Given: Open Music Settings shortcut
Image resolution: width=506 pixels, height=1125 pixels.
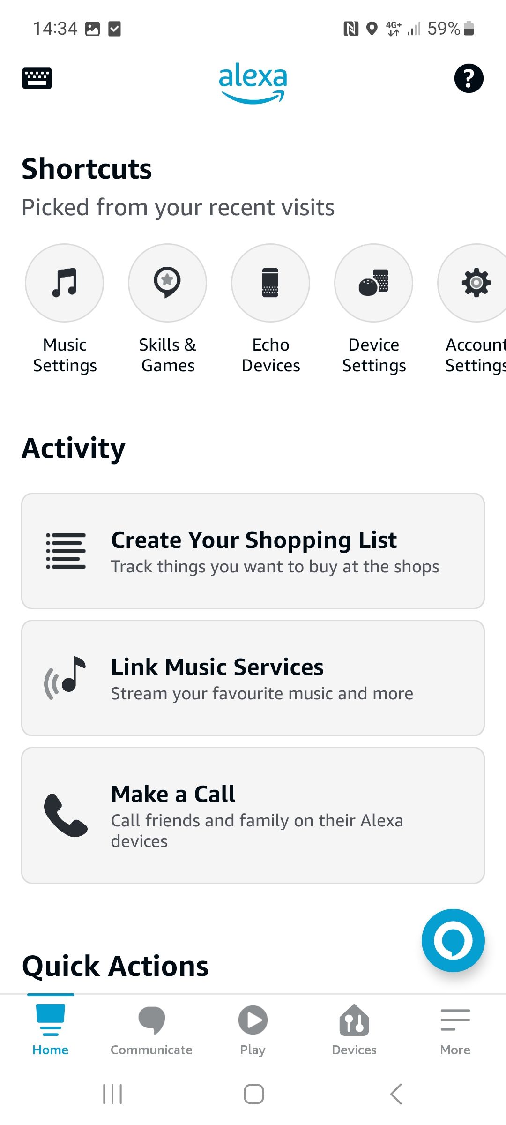Looking at the screenshot, I should [65, 283].
